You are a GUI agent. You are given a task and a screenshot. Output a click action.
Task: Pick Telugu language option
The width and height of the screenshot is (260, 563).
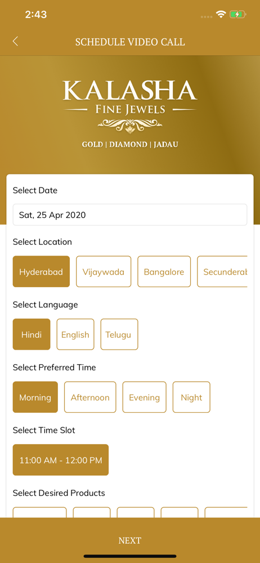pos(119,334)
